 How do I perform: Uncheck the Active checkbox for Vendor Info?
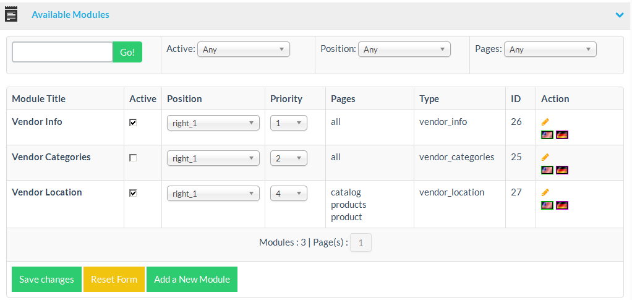pos(133,122)
